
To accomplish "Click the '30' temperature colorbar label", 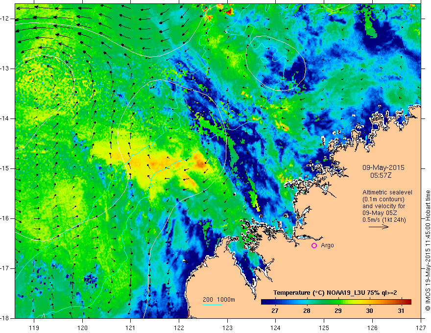I will [x=369, y=311].
